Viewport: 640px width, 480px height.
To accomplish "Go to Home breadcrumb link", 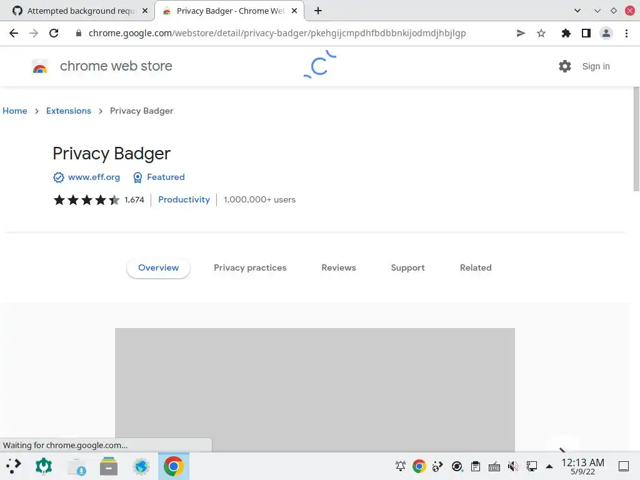I will pos(15,111).
